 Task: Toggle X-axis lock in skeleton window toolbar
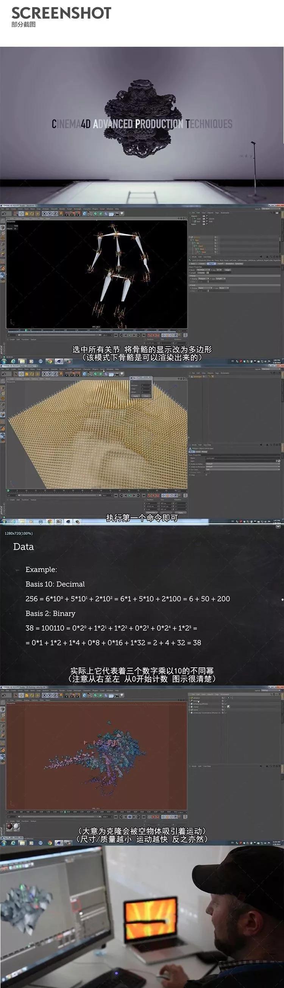44,213
